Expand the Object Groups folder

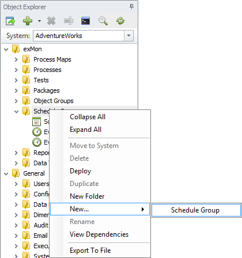tap(16, 101)
